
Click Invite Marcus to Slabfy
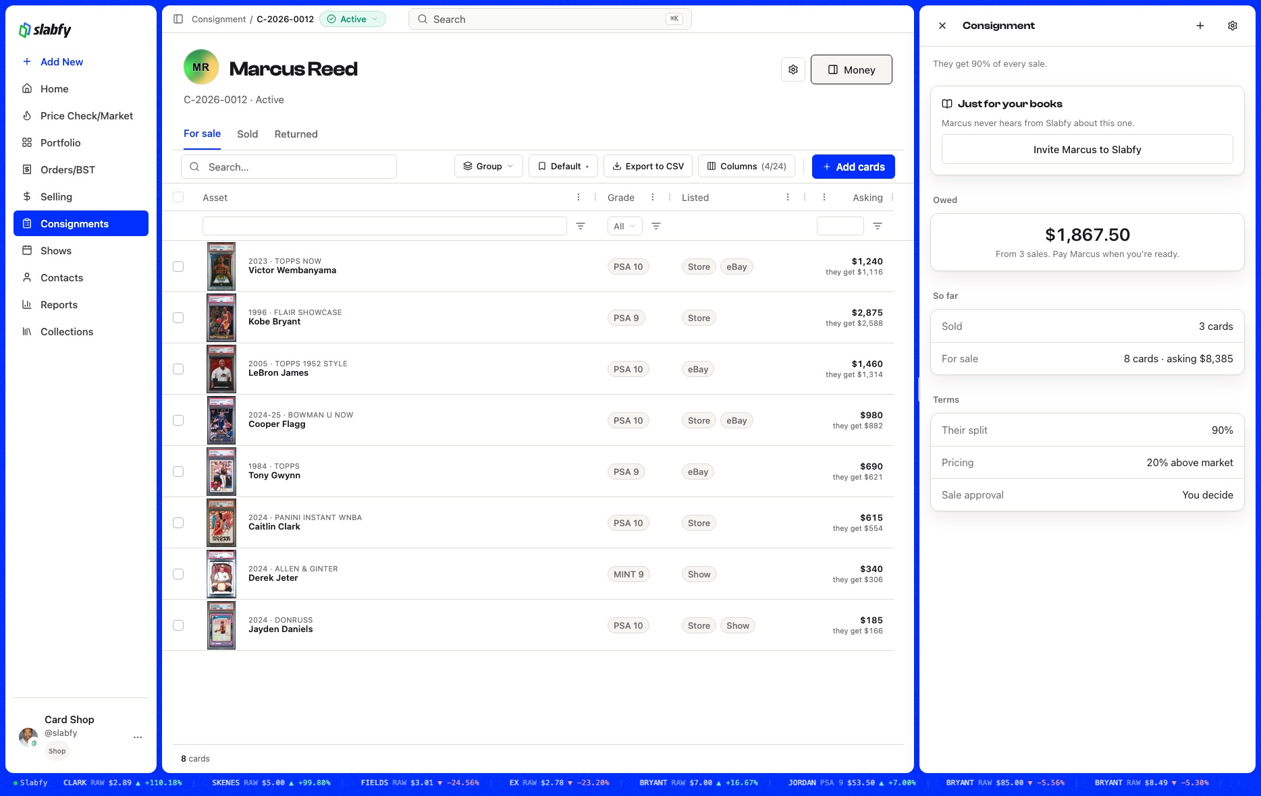1087,149
